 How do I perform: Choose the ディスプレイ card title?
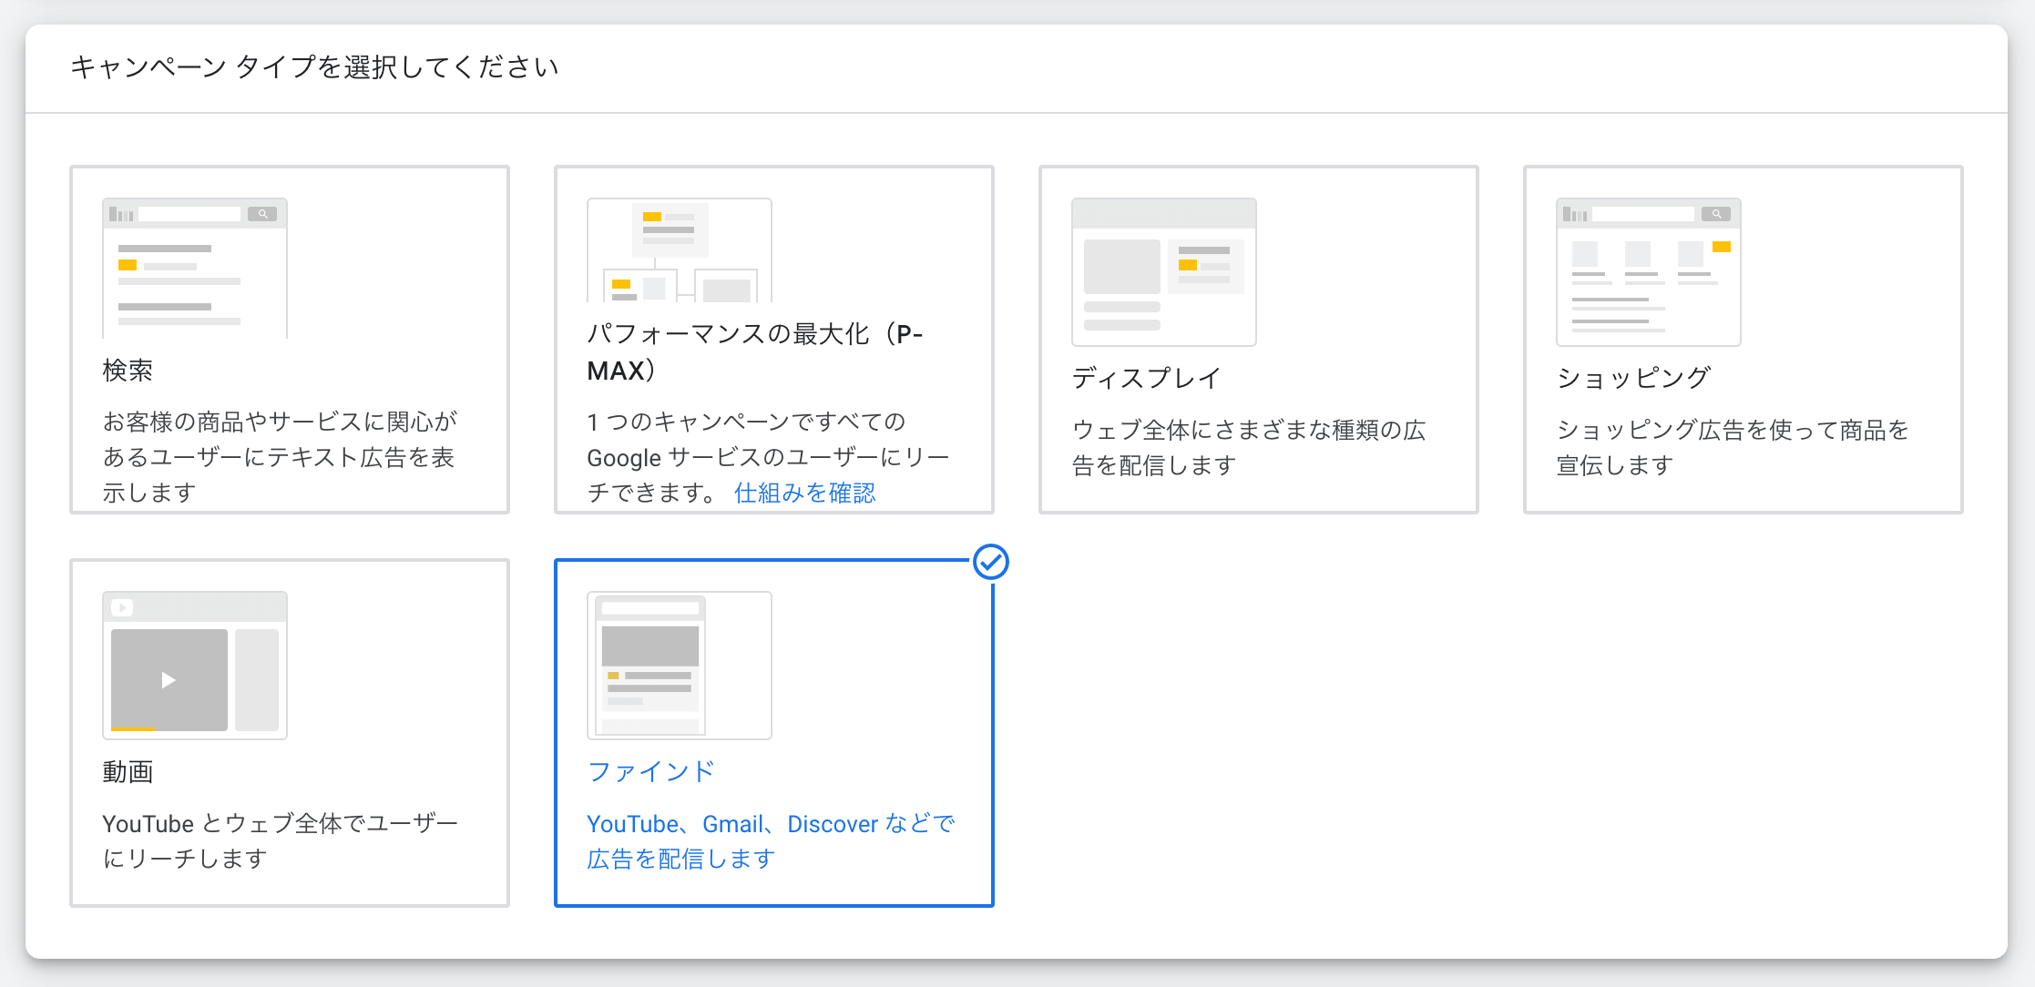tap(1146, 378)
